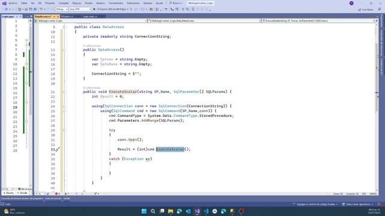Click the screwdriver quick actions icon at line 33
This screenshot has width=385, height=216.
58,149
